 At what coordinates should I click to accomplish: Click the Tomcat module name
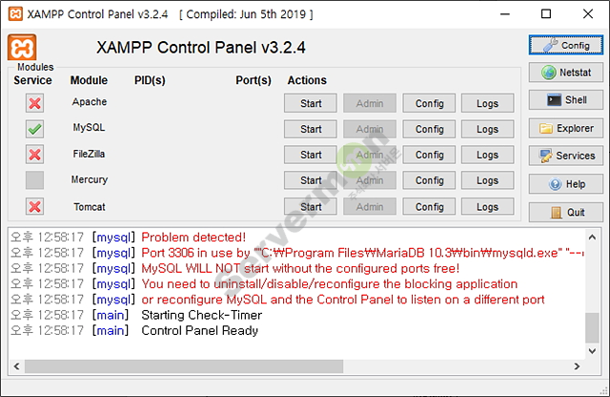pyautogui.click(x=89, y=206)
